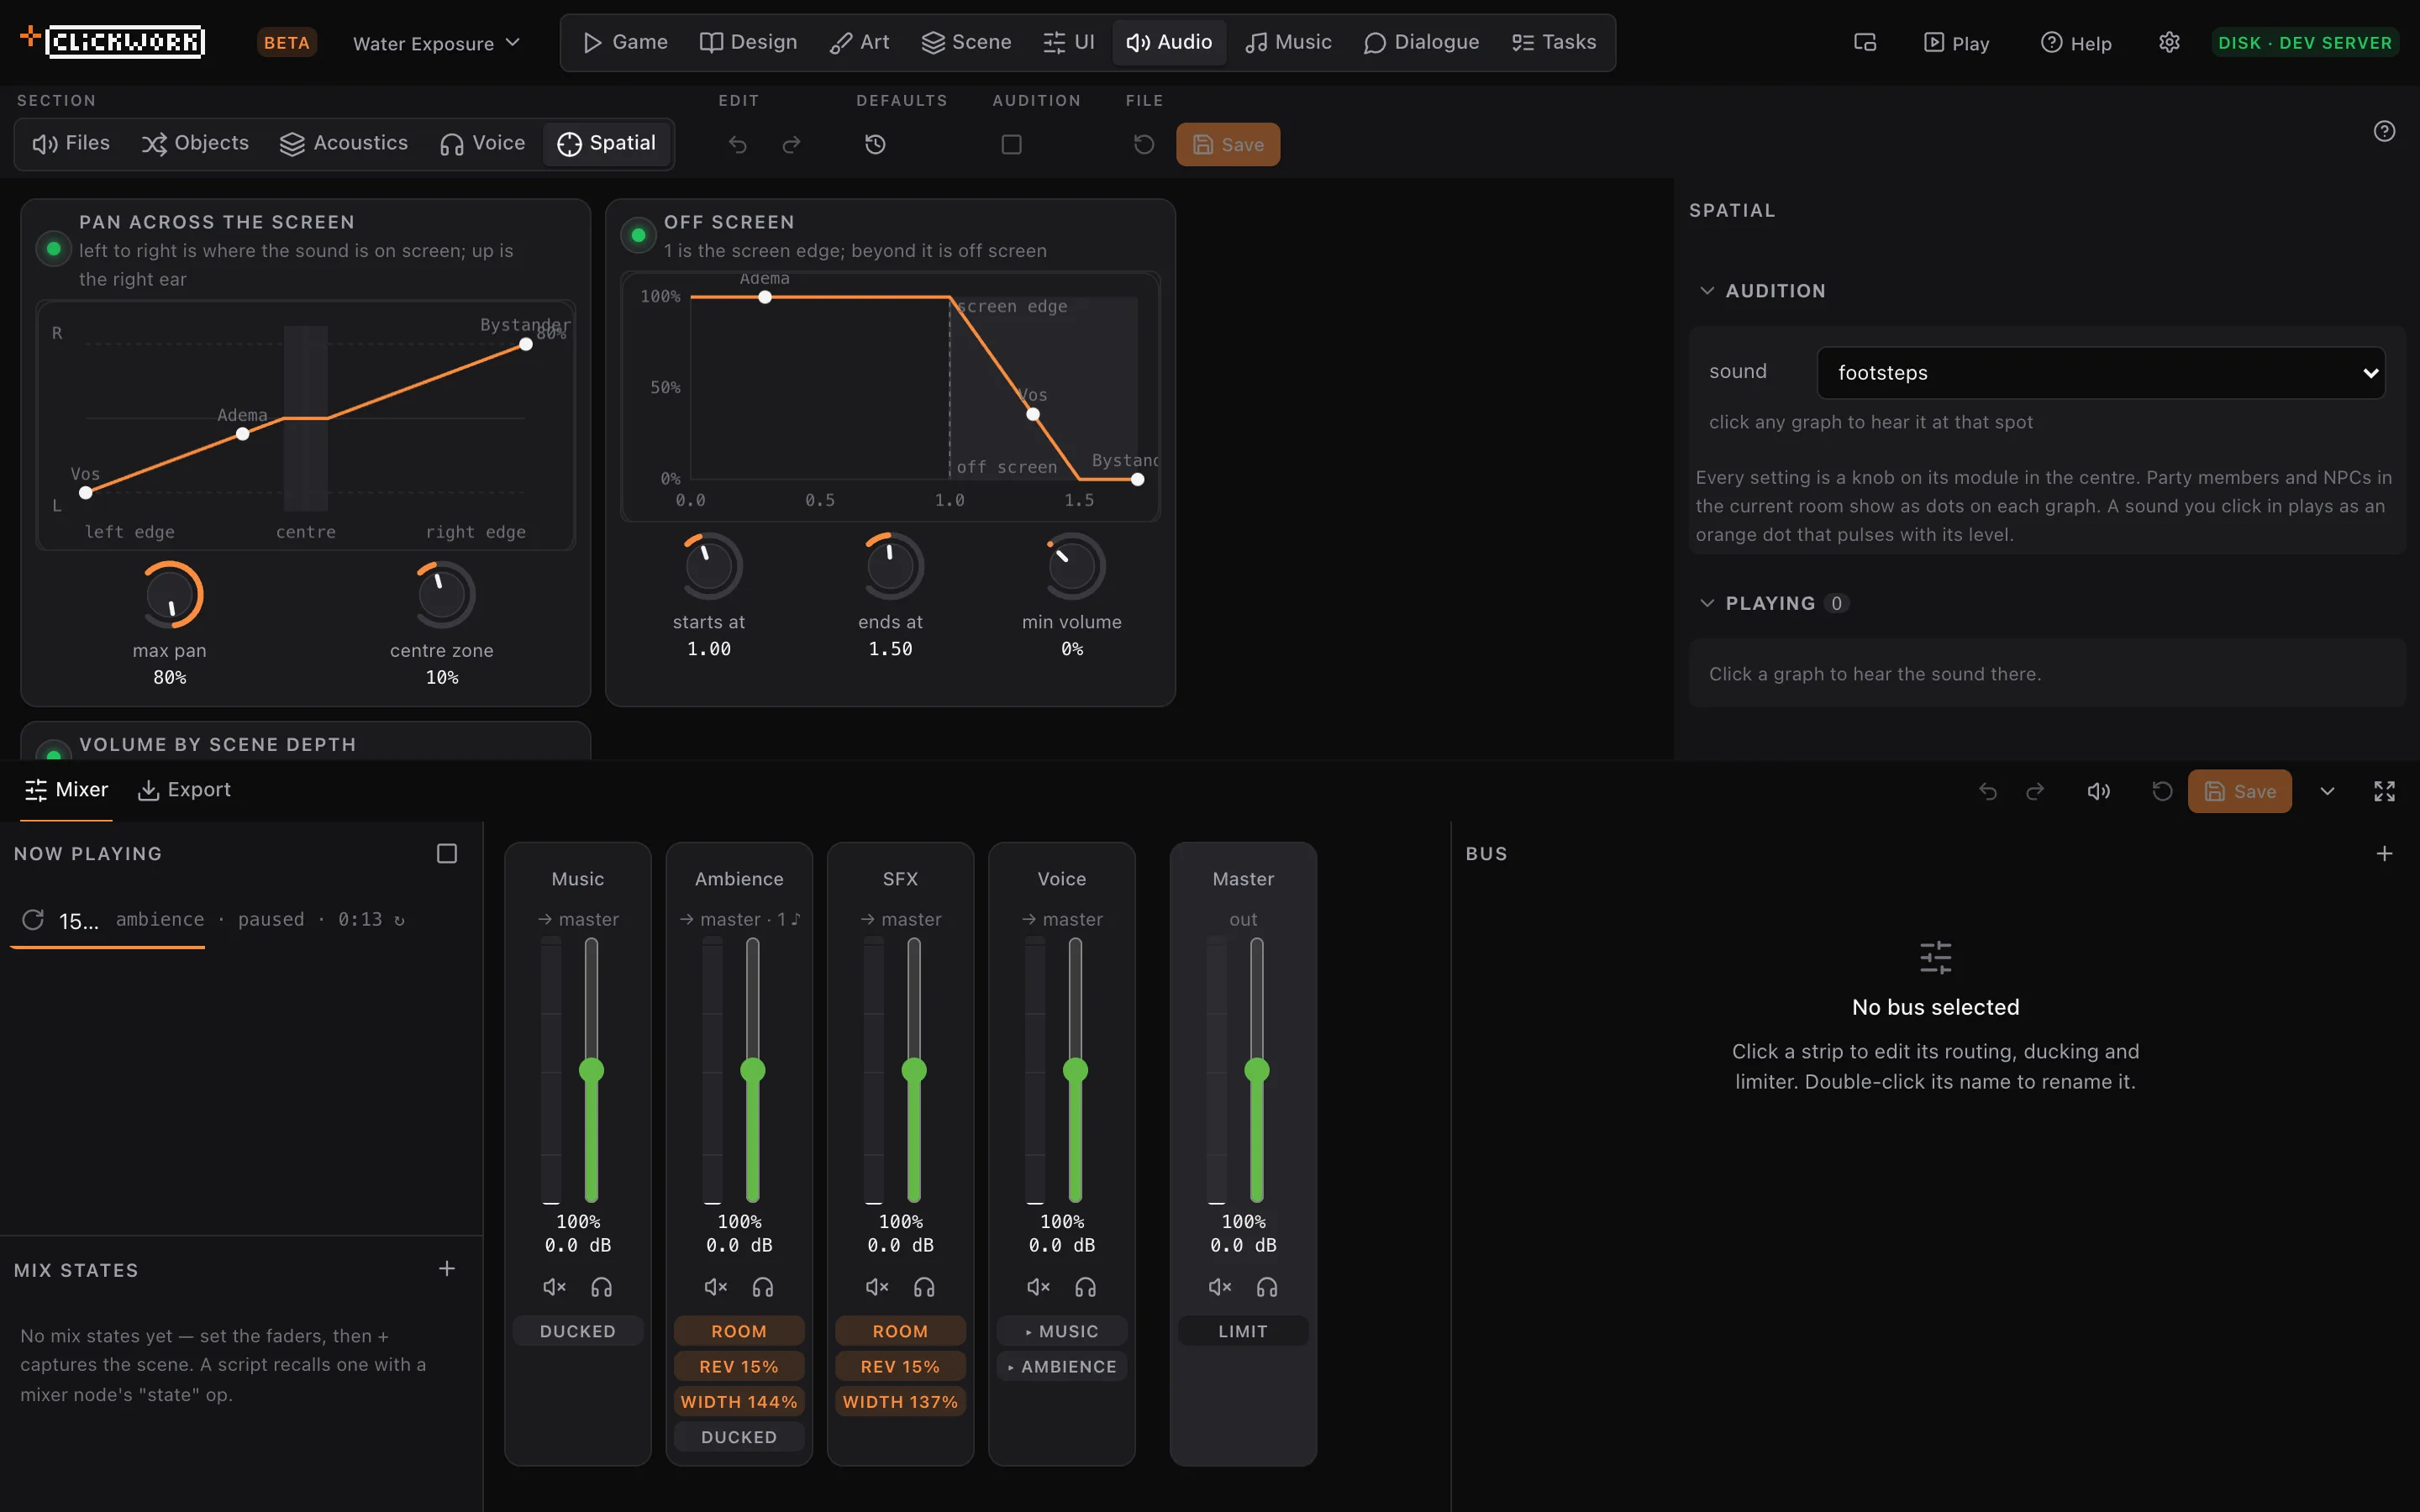Image resolution: width=2420 pixels, height=1512 pixels.
Task: Click the File revert icon beside the top Save button
Action: (1144, 145)
